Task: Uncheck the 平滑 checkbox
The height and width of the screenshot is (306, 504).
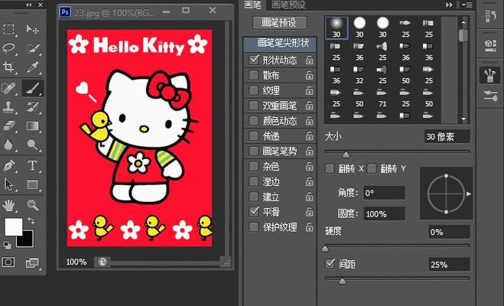Action: coord(254,211)
